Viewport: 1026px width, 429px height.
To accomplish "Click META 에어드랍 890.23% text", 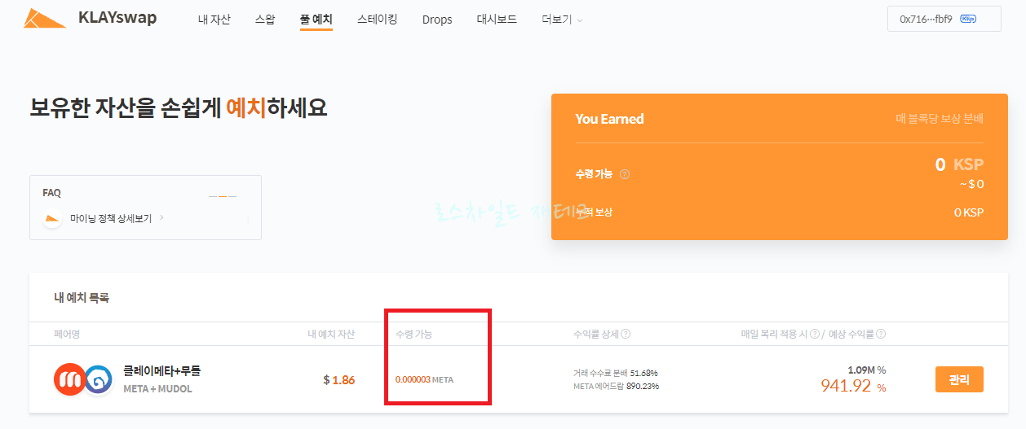I will coord(616,386).
